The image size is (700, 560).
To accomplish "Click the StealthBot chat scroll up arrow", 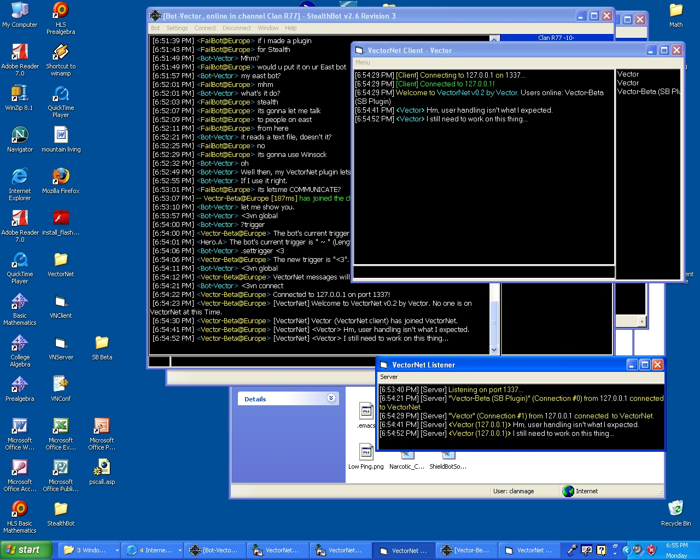I will (x=494, y=39).
